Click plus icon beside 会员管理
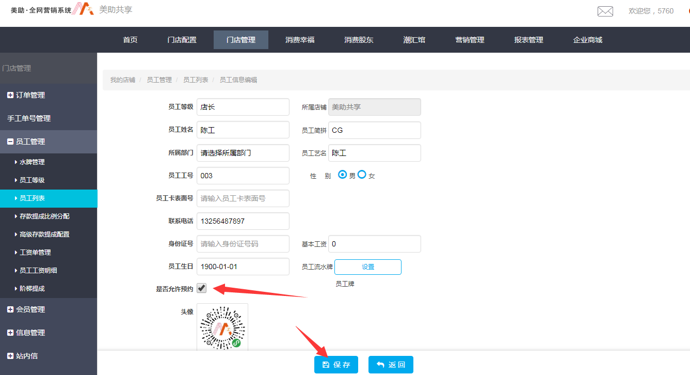 10,309
